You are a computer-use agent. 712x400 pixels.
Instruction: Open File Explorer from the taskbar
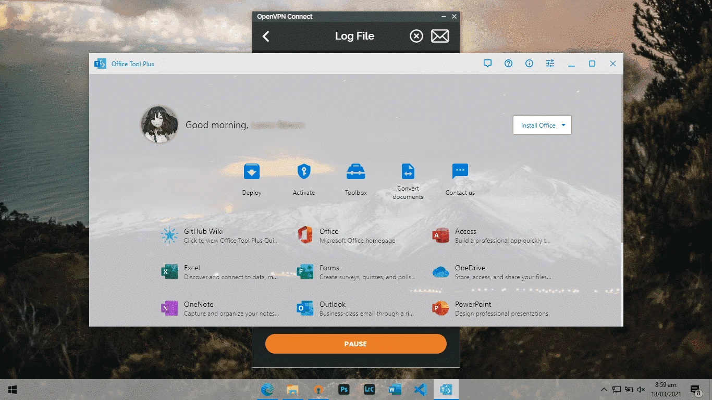pos(293,390)
